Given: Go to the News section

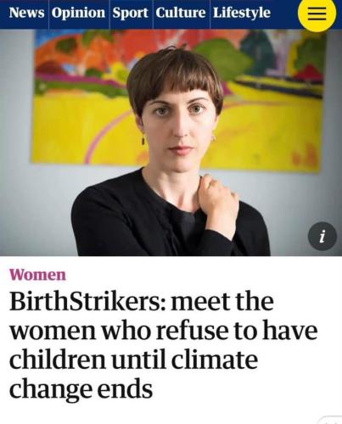Looking at the screenshot, I should coord(26,13).
